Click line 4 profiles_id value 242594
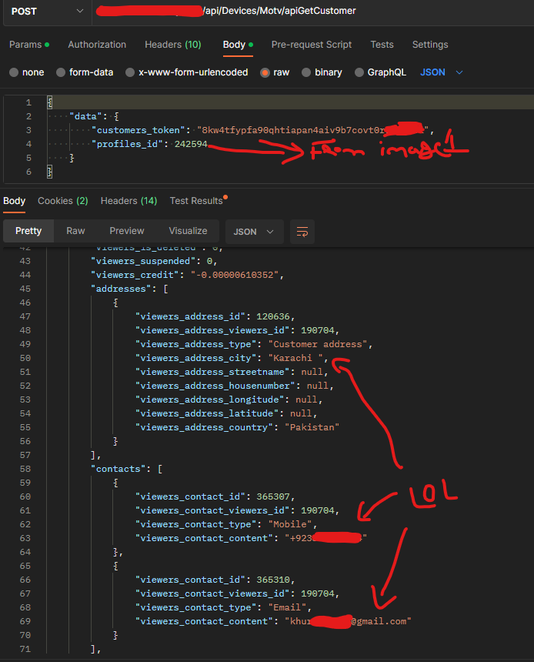The image size is (534, 662). 191,144
